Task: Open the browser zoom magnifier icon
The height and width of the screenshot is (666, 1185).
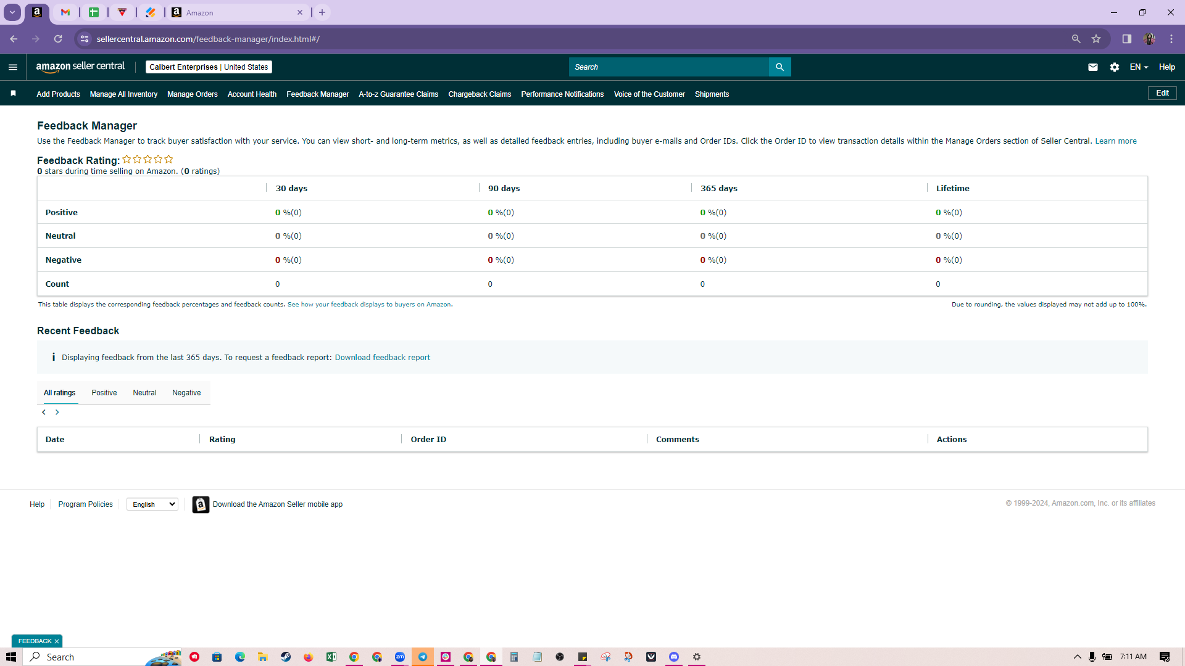Action: coord(1076,39)
